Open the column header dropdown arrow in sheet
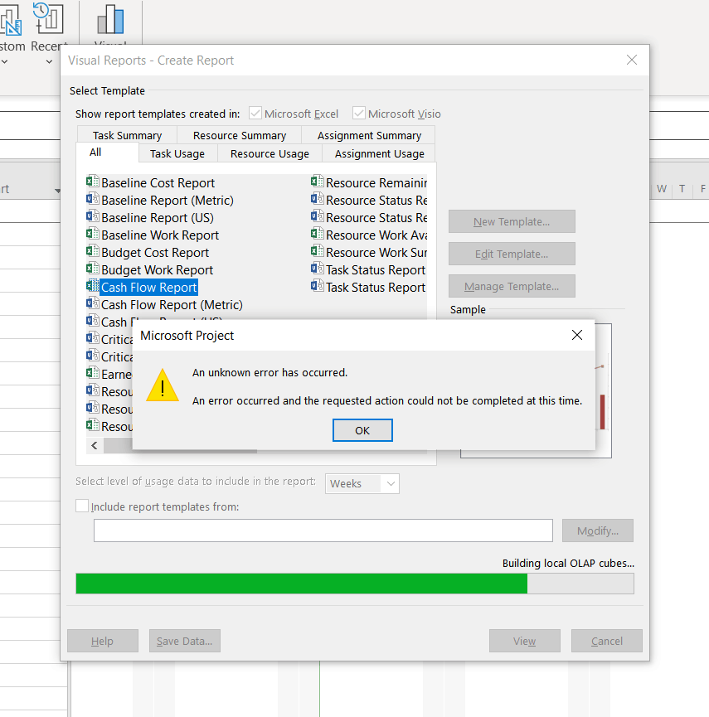Screen dimensions: 709x717 (57, 190)
